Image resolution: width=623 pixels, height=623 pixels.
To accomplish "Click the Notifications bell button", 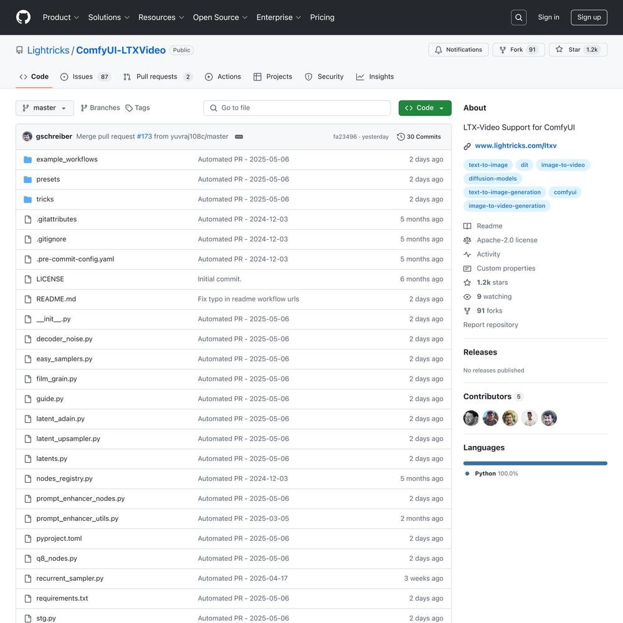I will (458, 50).
